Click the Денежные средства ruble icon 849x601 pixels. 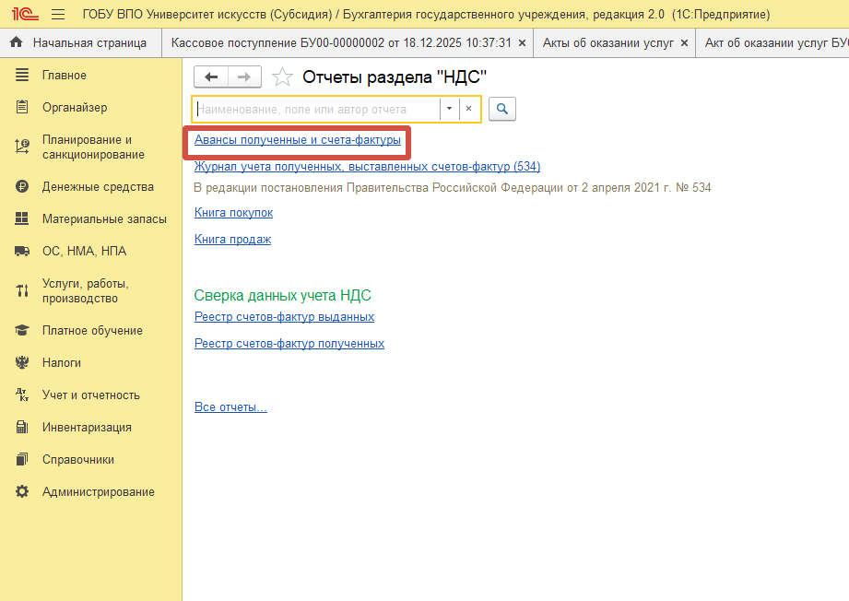point(21,187)
